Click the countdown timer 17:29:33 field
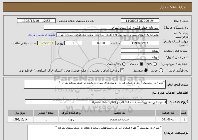198x140 pixels. click(x=46, y=43)
